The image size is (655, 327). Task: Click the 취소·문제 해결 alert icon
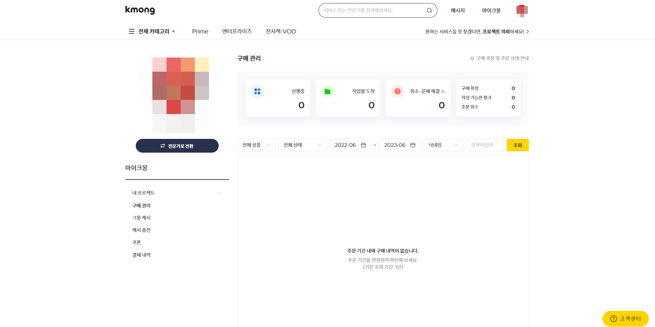[397, 91]
